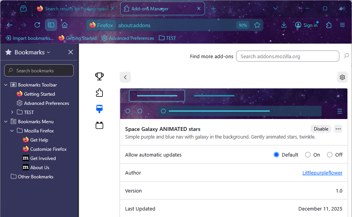Reload the current page
This screenshot has height=217, width=352.
click(37, 25)
